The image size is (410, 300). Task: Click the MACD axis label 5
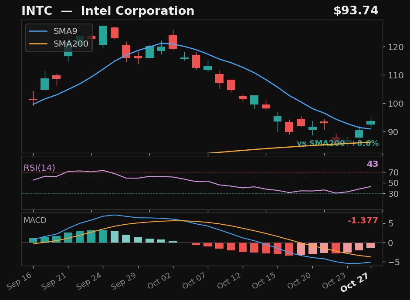tap(390, 223)
